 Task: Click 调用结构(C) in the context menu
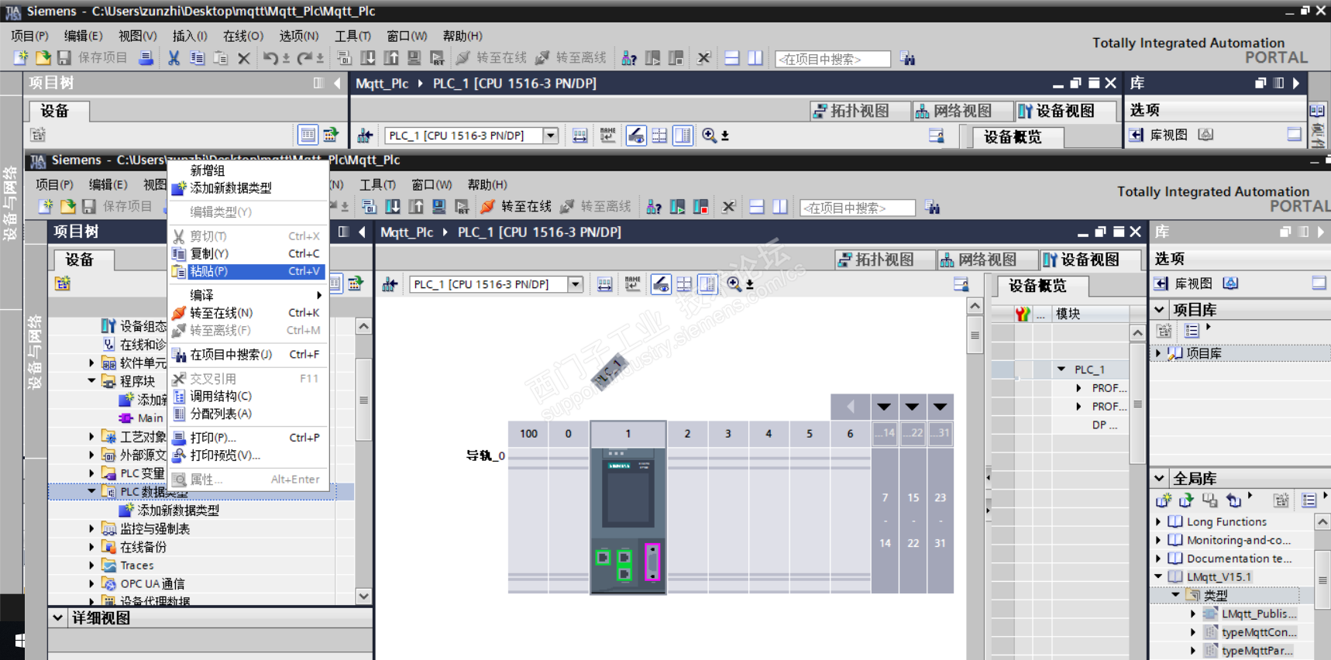coord(248,396)
